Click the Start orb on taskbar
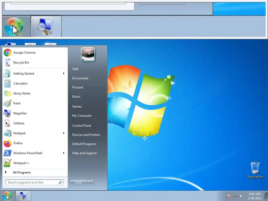The height and width of the screenshot is (201, 268). click(x=7, y=196)
